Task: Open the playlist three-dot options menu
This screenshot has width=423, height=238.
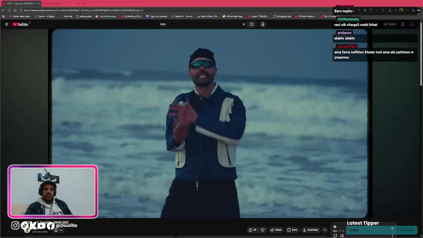Action: point(392,236)
